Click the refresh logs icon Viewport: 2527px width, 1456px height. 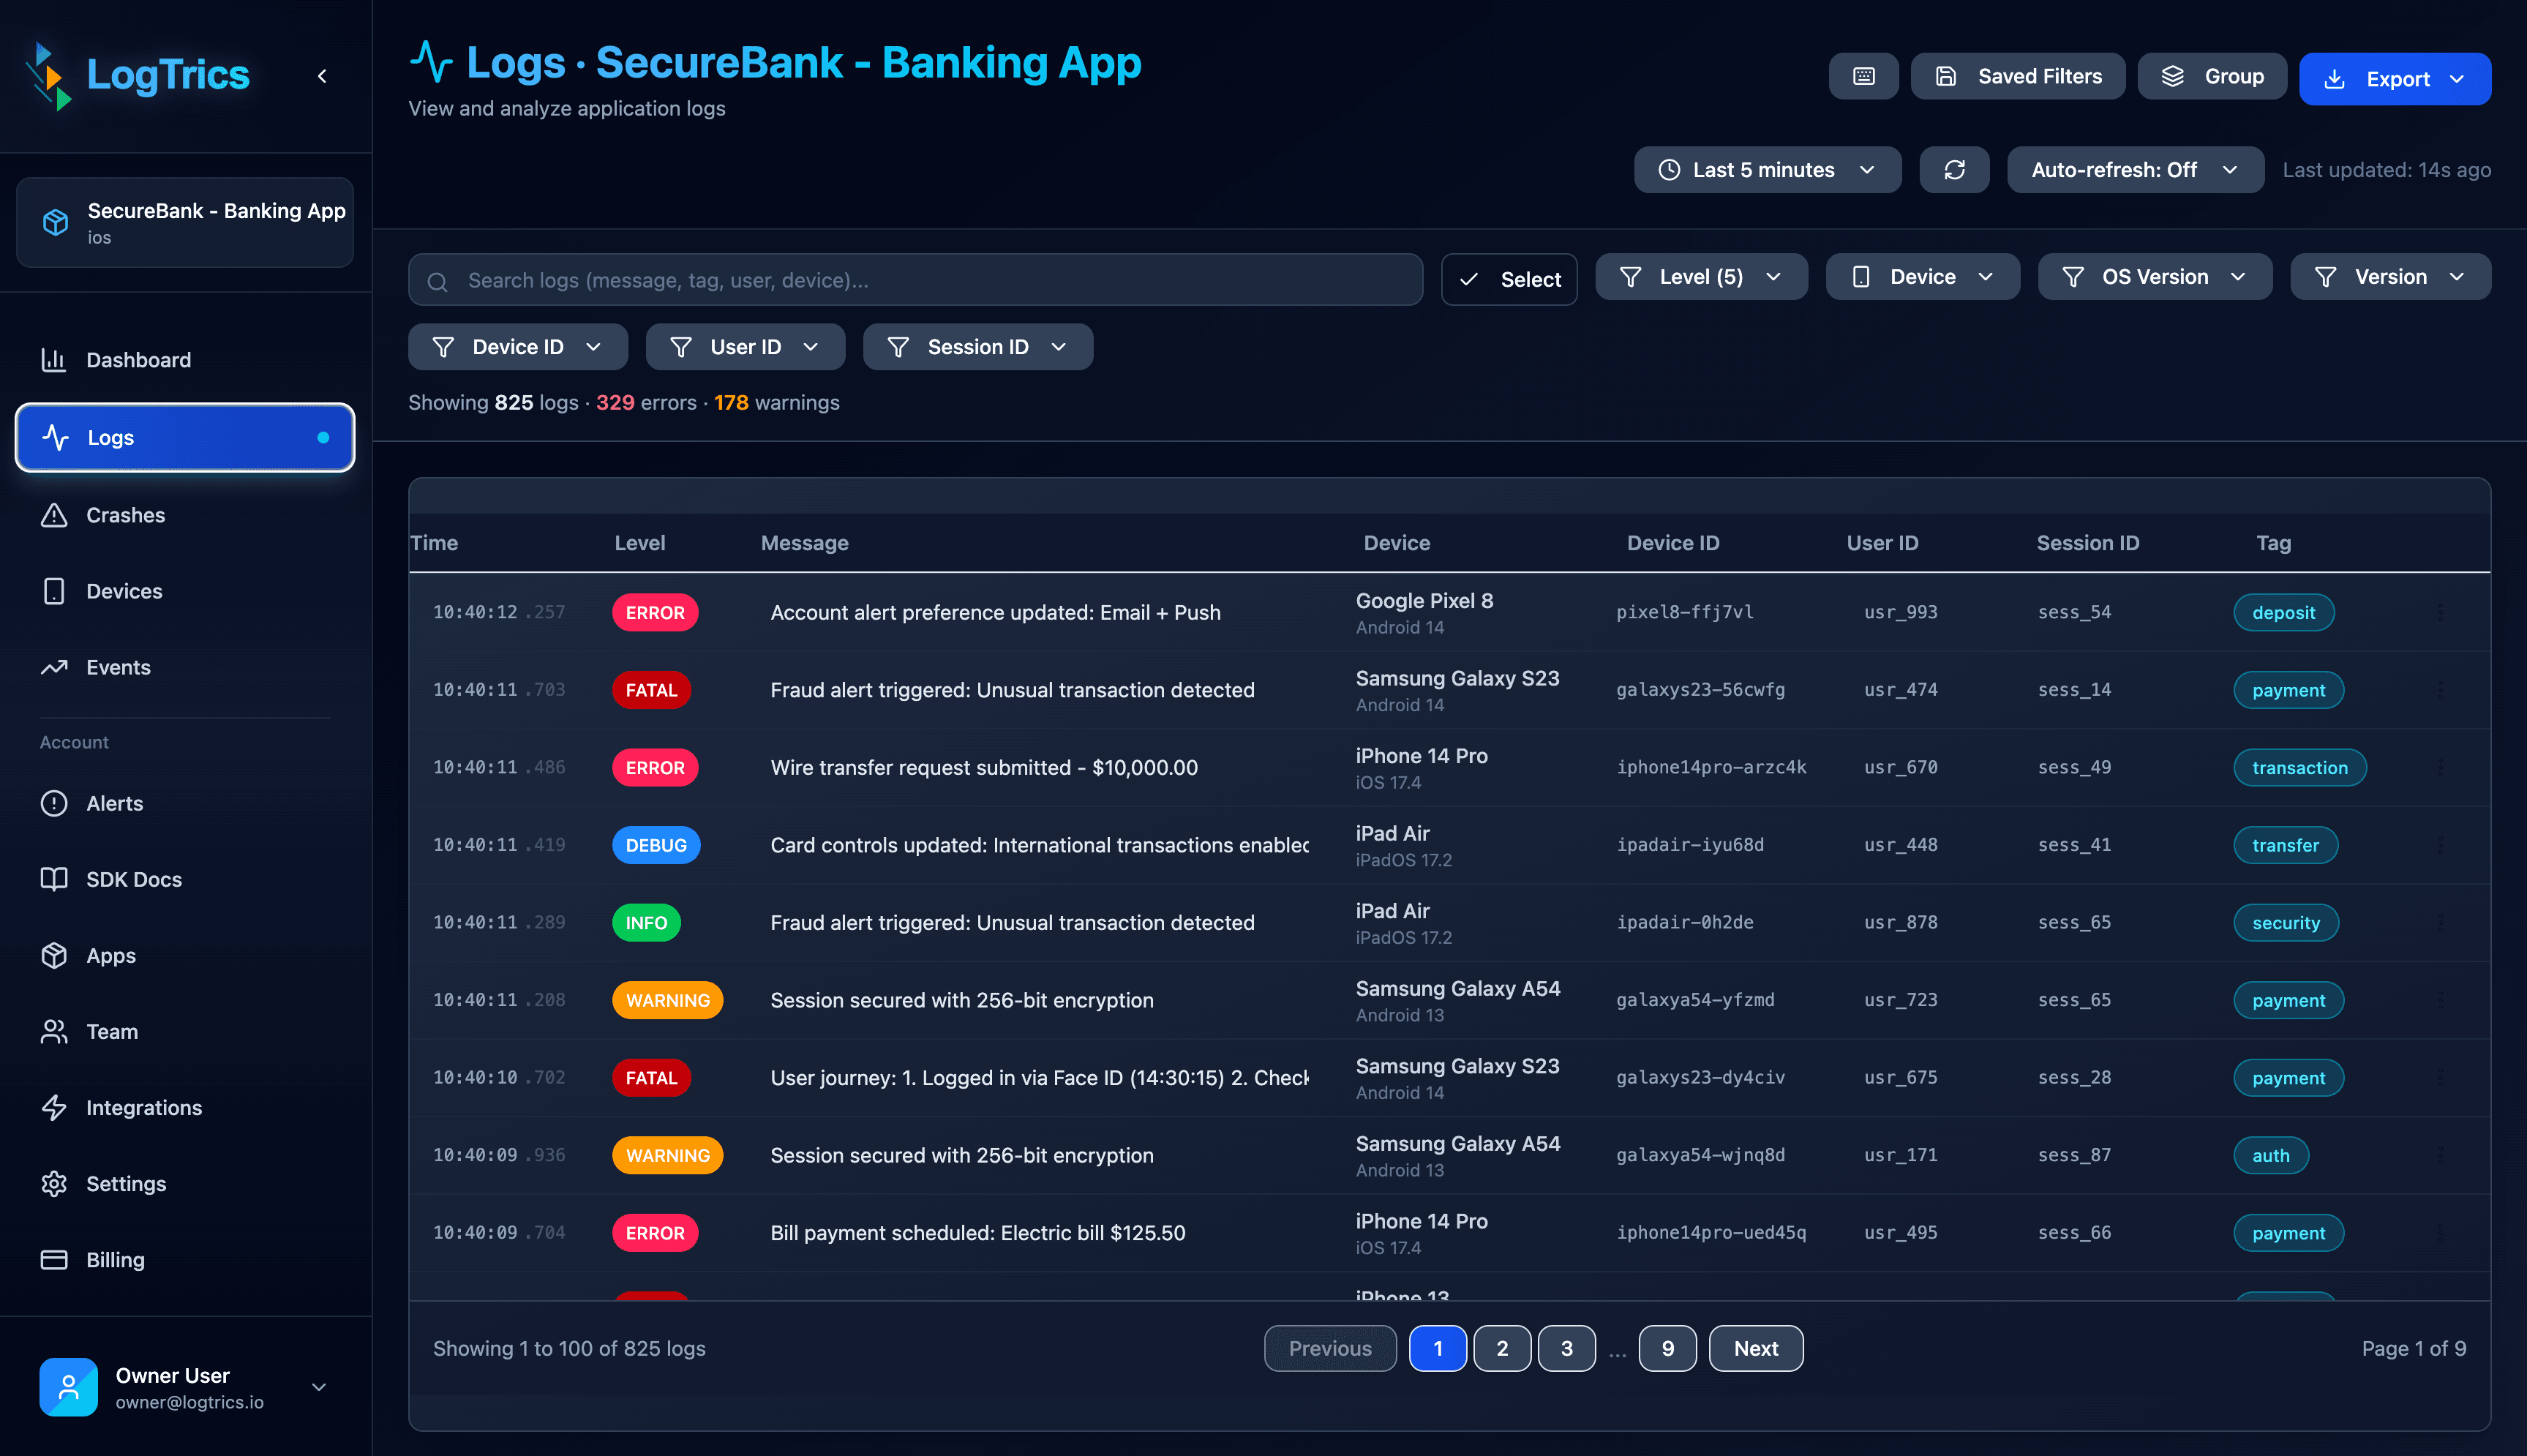tap(1954, 169)
